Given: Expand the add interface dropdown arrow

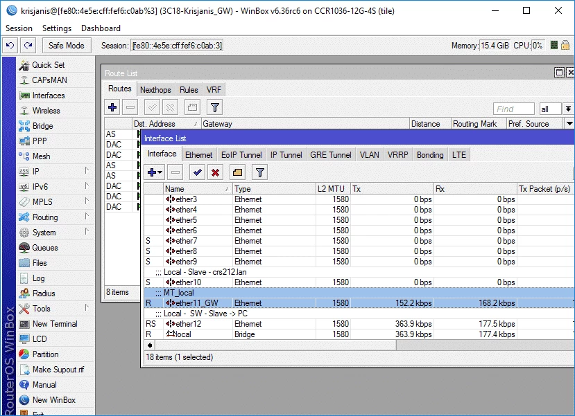Looking at the screenshot, I should [x=160, y=172].
